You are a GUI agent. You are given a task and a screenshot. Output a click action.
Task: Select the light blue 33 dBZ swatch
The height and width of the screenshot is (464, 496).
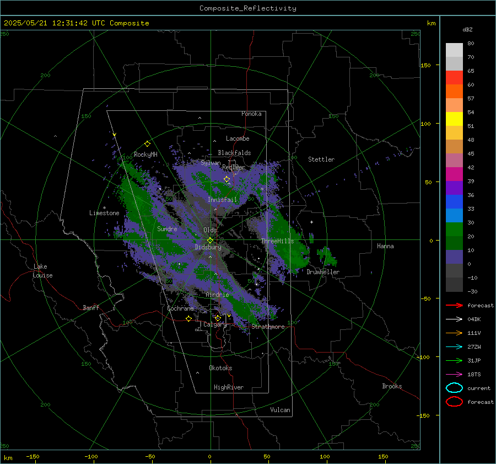(x=454, y=215)
